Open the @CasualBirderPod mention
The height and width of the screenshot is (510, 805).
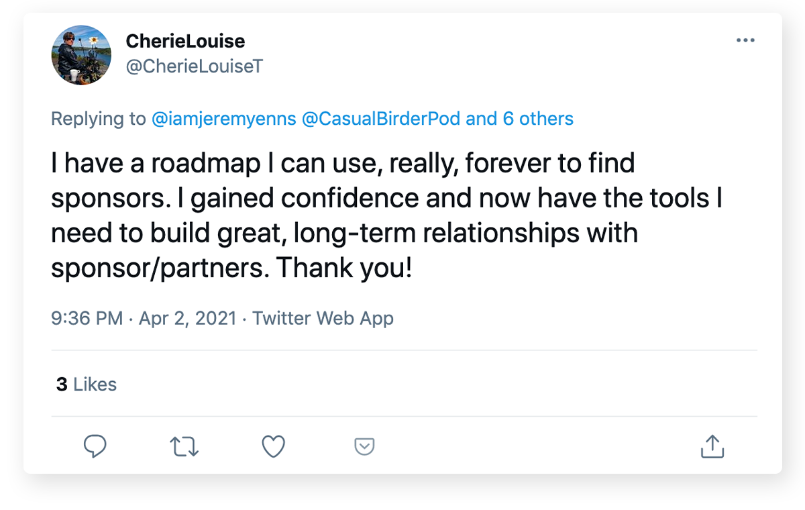[381, 119]
